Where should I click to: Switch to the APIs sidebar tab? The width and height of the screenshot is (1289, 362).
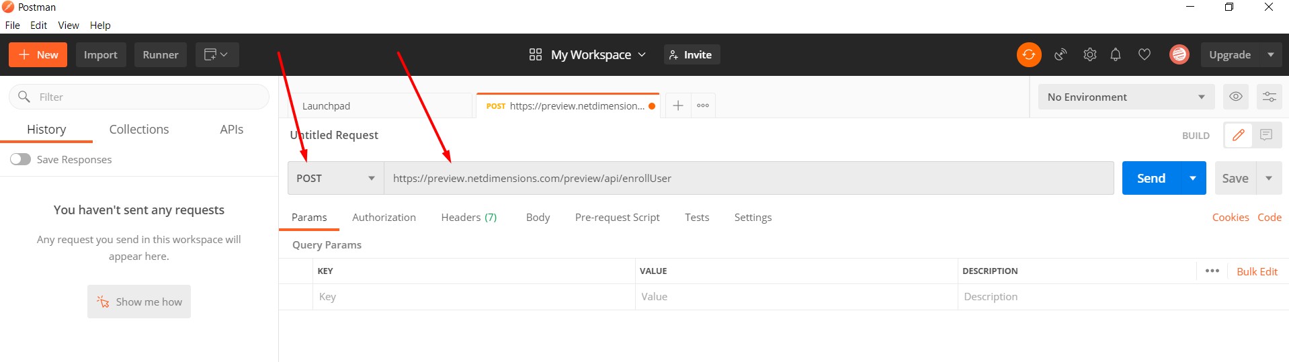(x=232, y=129)
